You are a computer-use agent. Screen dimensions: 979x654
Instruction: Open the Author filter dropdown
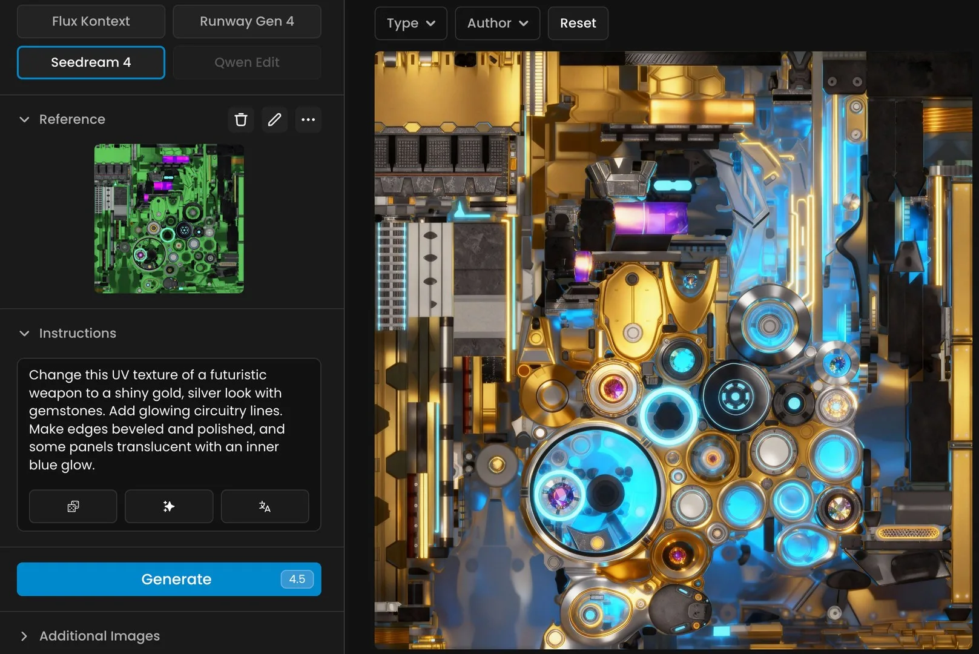pos(497,23)
